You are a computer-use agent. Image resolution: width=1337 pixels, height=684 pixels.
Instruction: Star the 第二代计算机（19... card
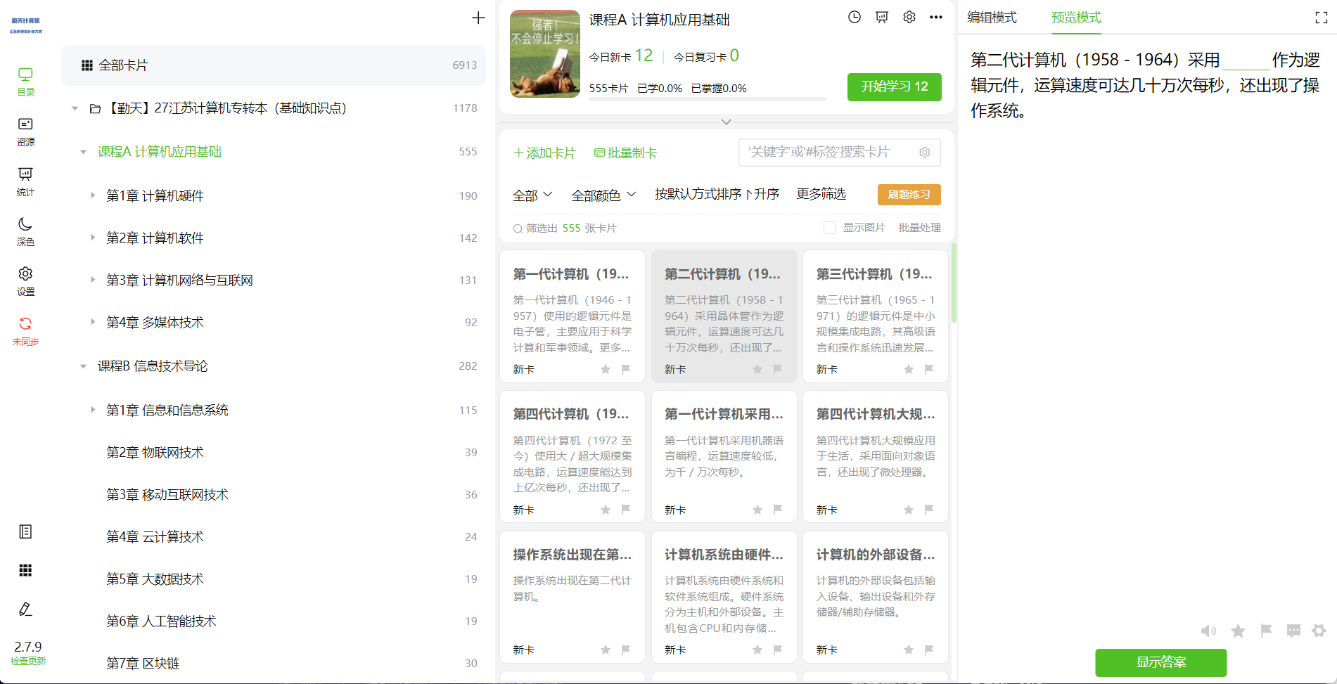757,369
